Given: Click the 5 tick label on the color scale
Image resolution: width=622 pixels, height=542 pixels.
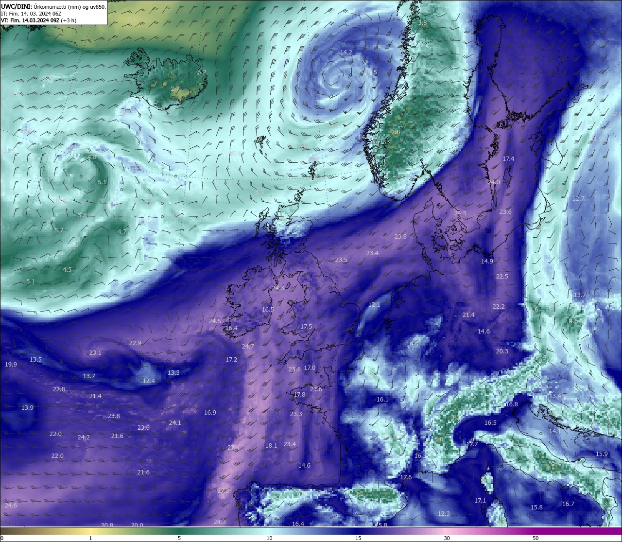Looking at the screenshot, I should (x=179, y=538).
